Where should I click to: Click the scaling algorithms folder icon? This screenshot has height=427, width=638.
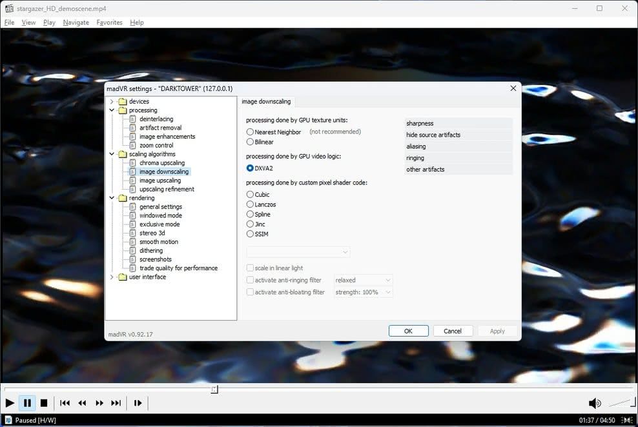[123, 154]
